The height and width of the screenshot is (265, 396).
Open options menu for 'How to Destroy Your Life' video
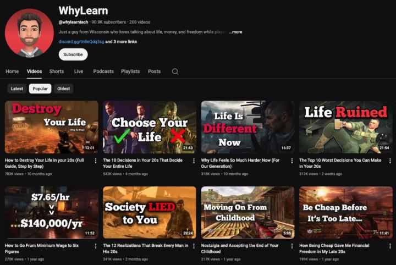pyautogui.click(x=96, y=161)
